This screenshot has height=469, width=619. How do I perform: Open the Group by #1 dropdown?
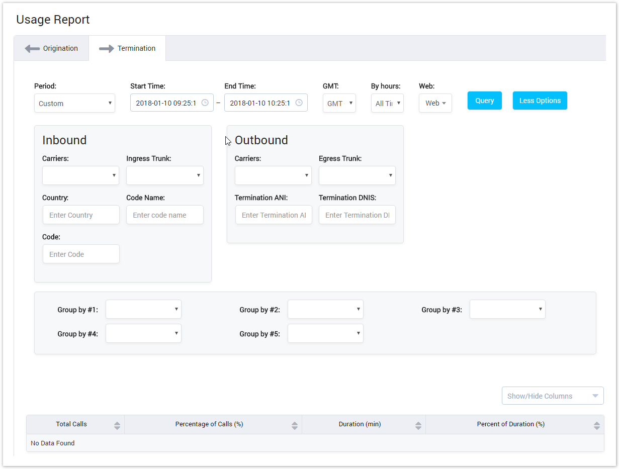pyautogui.click(x=143, y=309)
